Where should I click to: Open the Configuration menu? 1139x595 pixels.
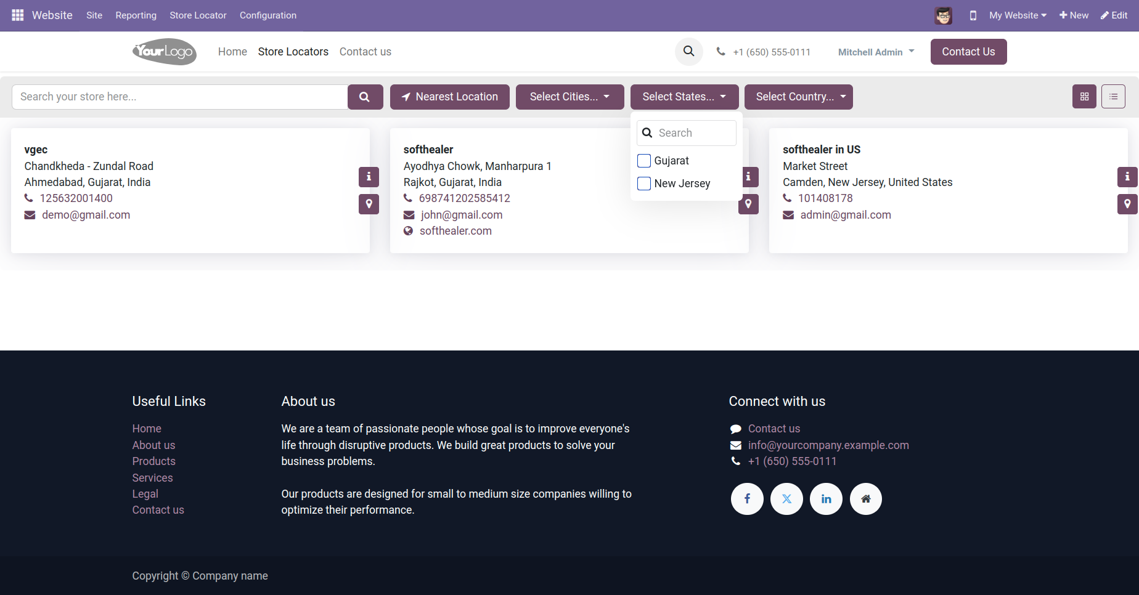coord(268,15)
